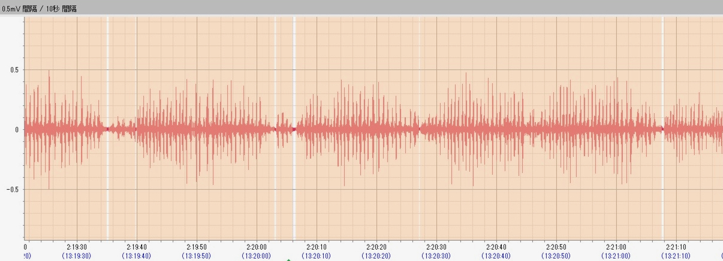Click the 2:20:40 time tick label

(496, 247)
